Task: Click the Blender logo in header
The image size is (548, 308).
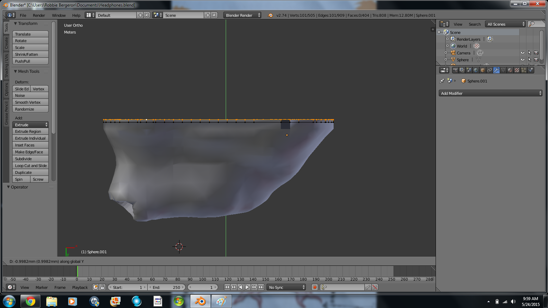Action: [270, 15]
